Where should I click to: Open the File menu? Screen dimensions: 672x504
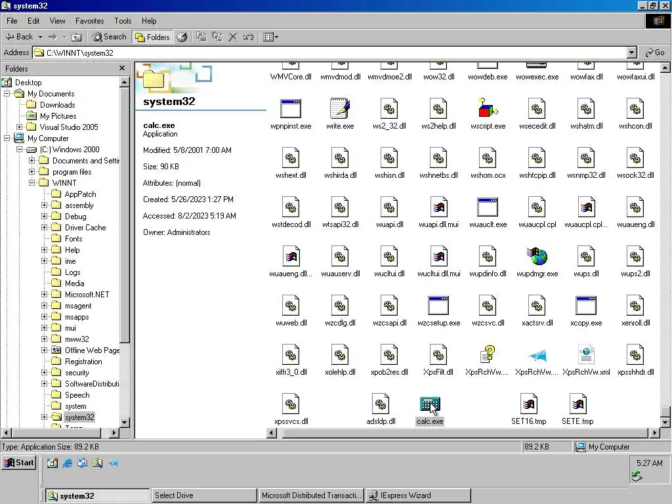(12, 21)
